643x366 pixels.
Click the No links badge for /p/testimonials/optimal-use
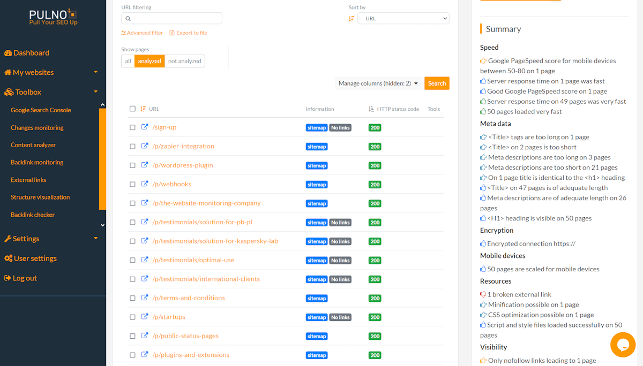click(x=340, y=261)
